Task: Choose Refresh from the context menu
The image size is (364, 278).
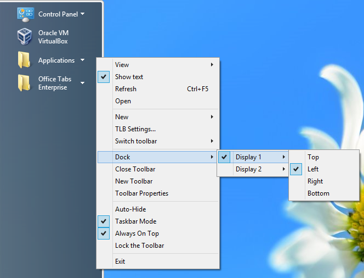Action: 158,89
